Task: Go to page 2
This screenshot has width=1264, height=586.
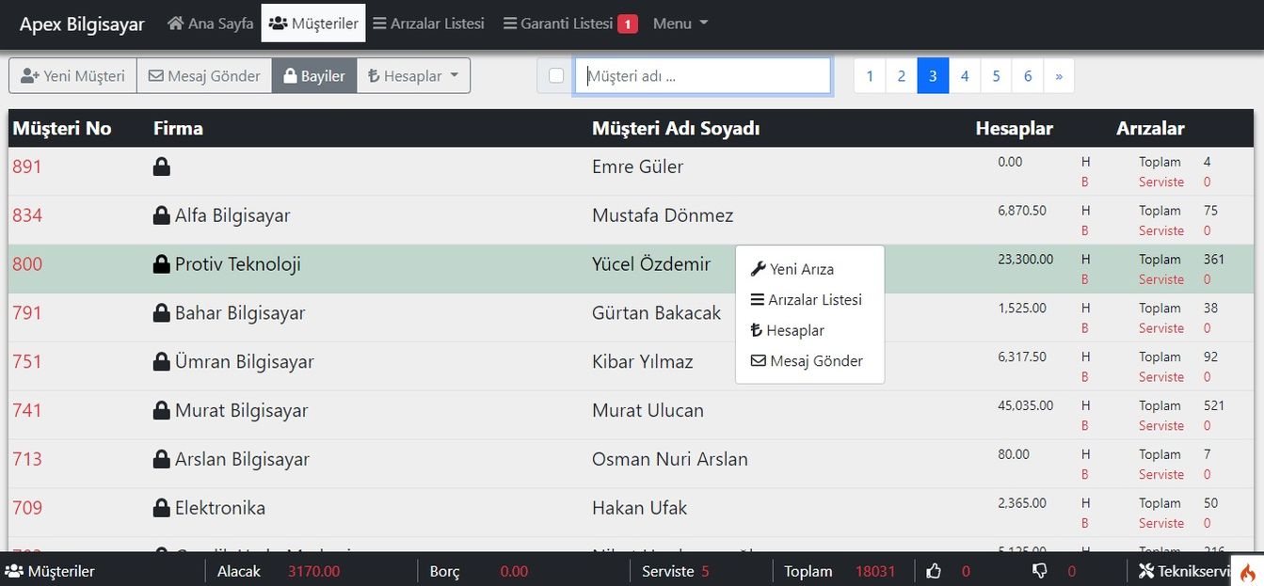Action: [x=902, y=76]
